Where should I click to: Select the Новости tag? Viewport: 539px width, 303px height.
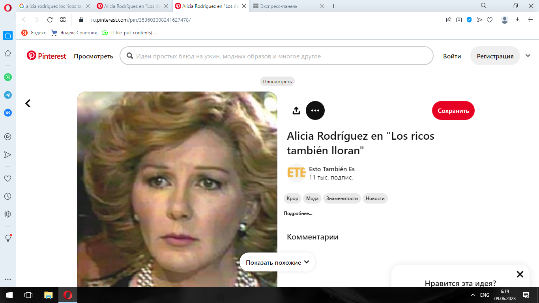(x=375, y=198)
